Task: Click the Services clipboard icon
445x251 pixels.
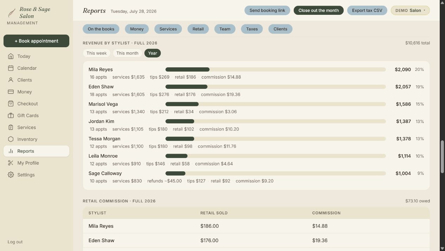Action: click(11, 127)
